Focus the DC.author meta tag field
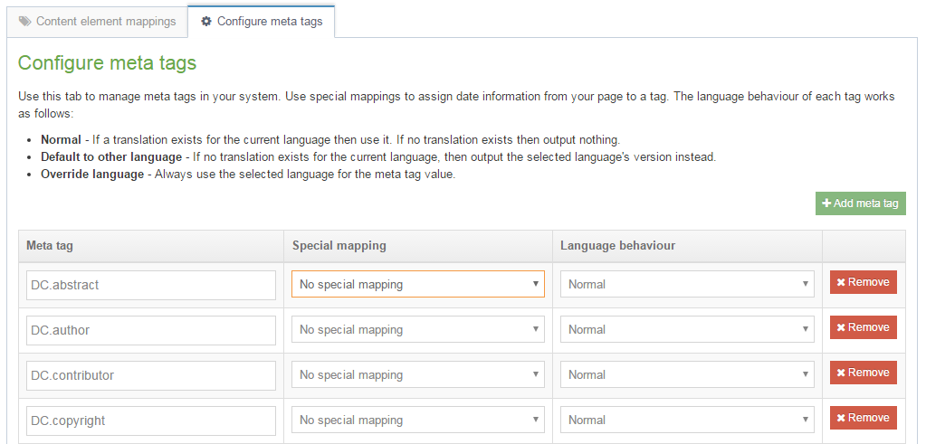The height and width of the screenshot is (444, 926). [x=150, y=330]
